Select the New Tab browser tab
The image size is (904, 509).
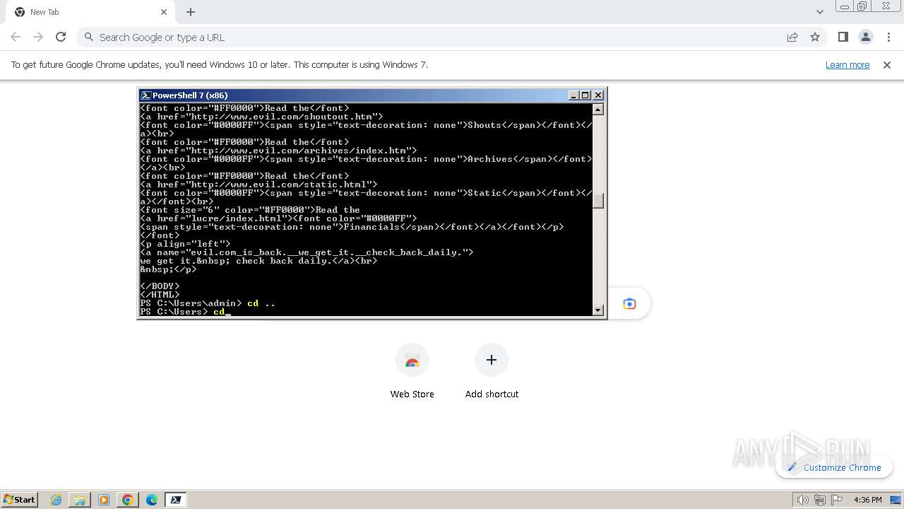coord(90,12)
